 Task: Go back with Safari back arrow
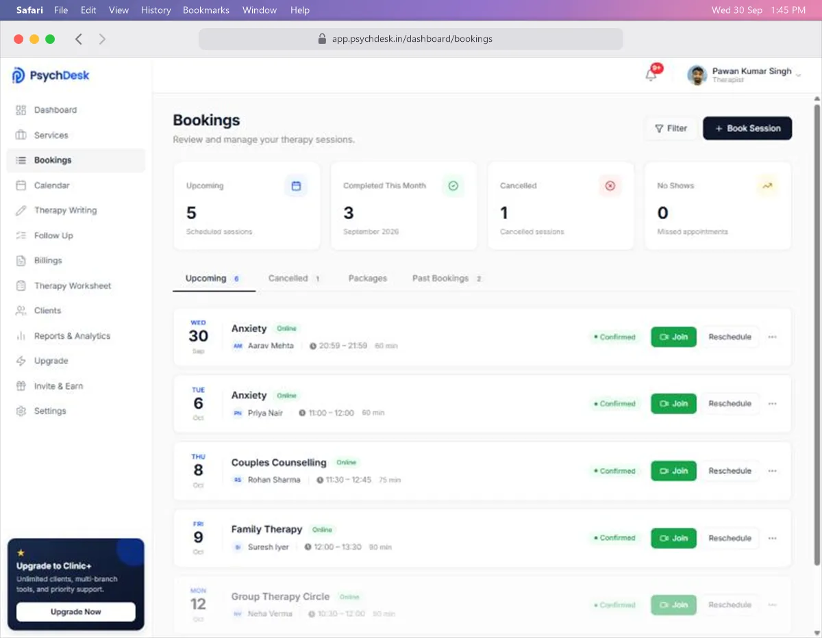pos(79,39)
